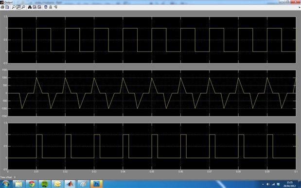Switch to MATLAB in the taskbar
Viewport: 301px width, 188px height.
[70, 184]
